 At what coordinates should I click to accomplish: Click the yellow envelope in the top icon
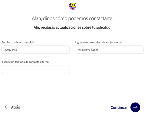click(74, 5)
